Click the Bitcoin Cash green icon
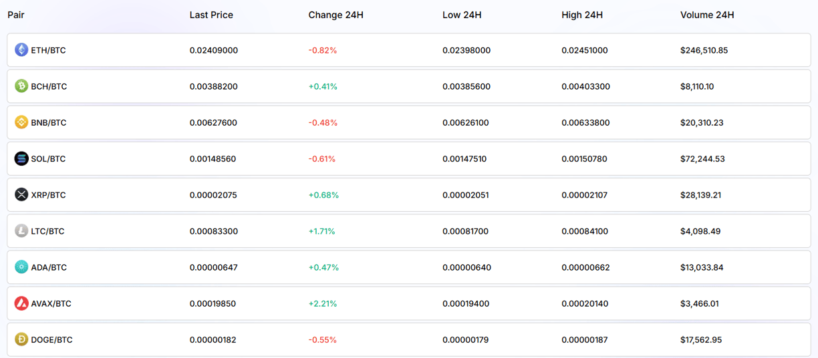 21,86
